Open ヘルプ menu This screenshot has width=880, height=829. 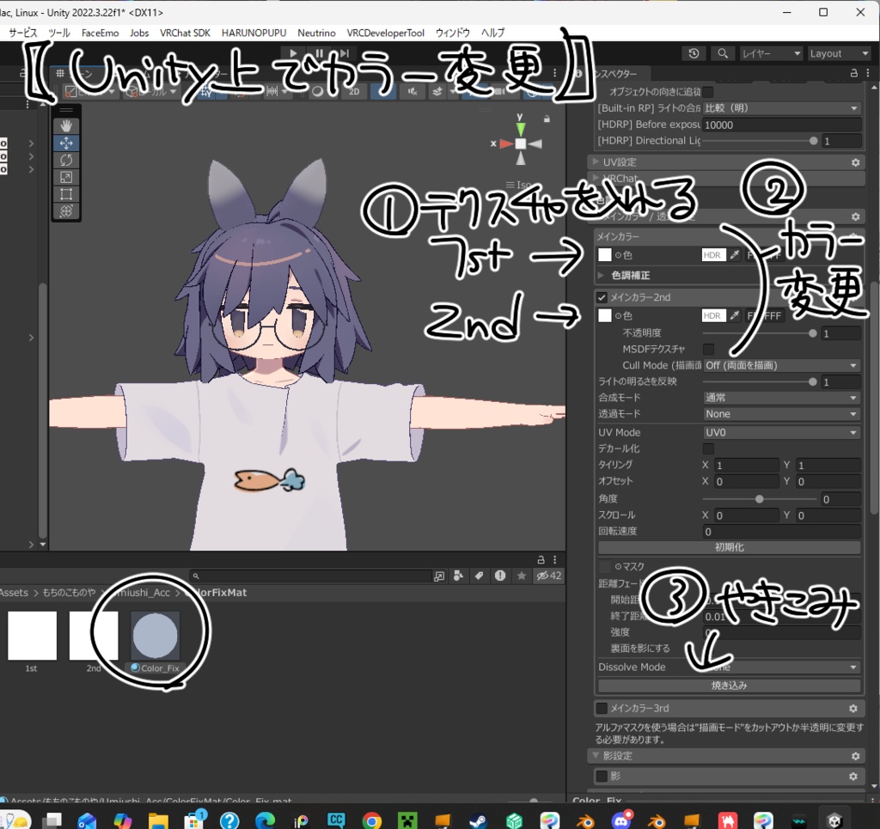pos(492,34)
